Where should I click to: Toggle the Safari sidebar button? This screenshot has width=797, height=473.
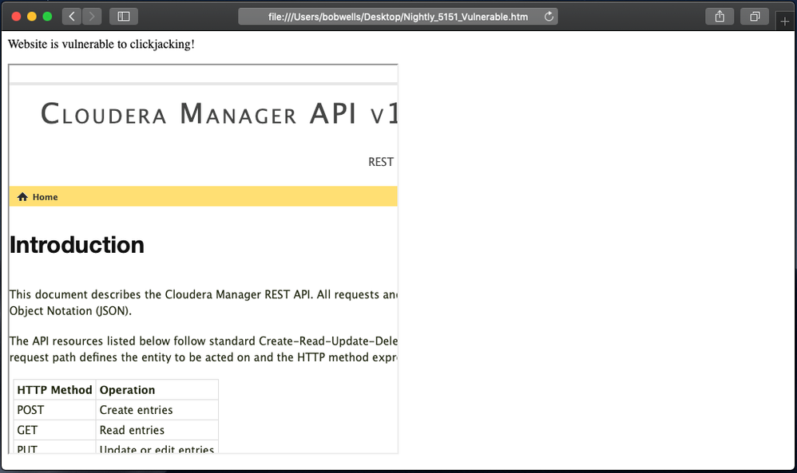tap(124, 16)
